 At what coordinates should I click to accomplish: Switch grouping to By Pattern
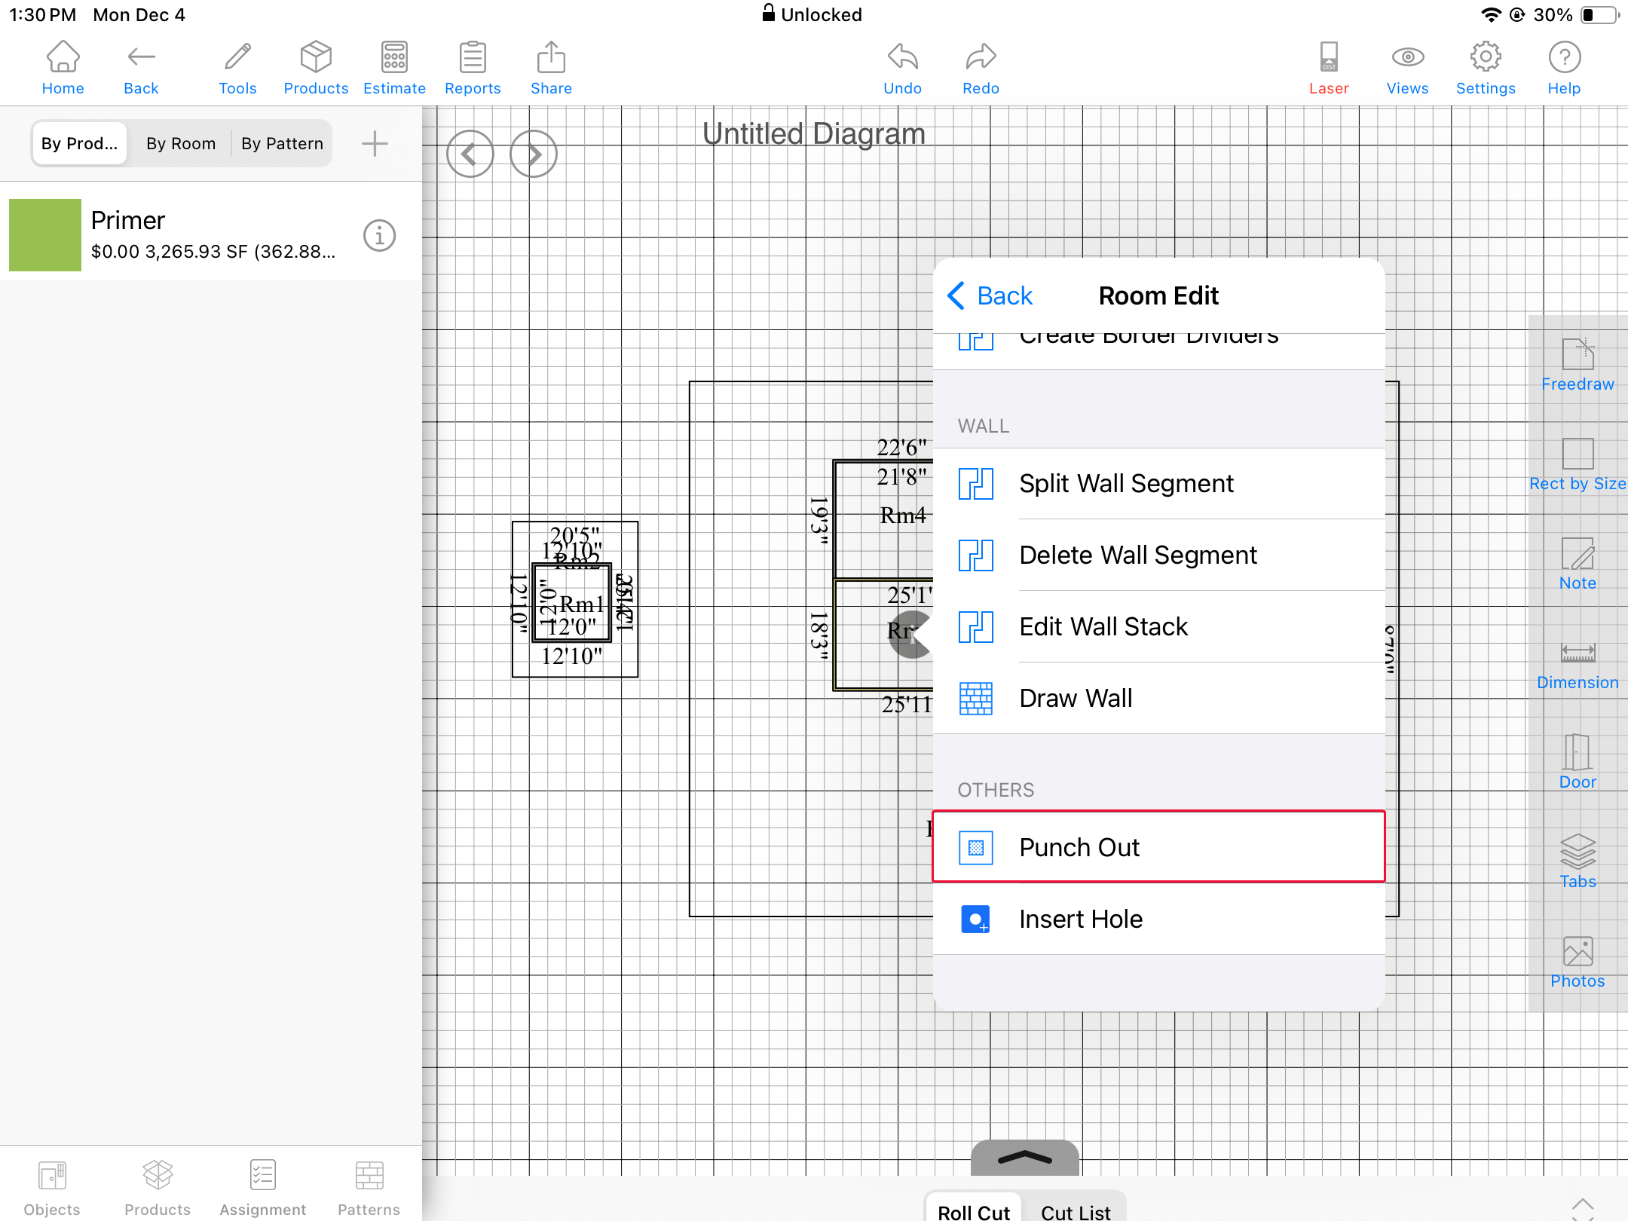pyautogui.click(x=282, y=143)
